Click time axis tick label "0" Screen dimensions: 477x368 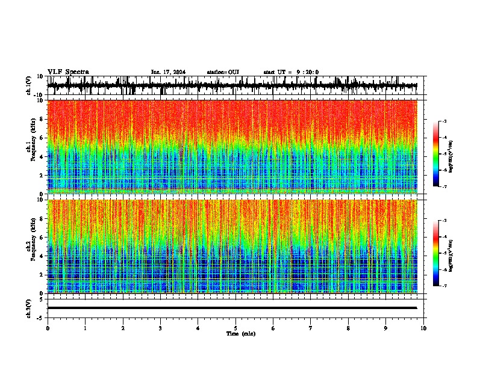point(48,328)
